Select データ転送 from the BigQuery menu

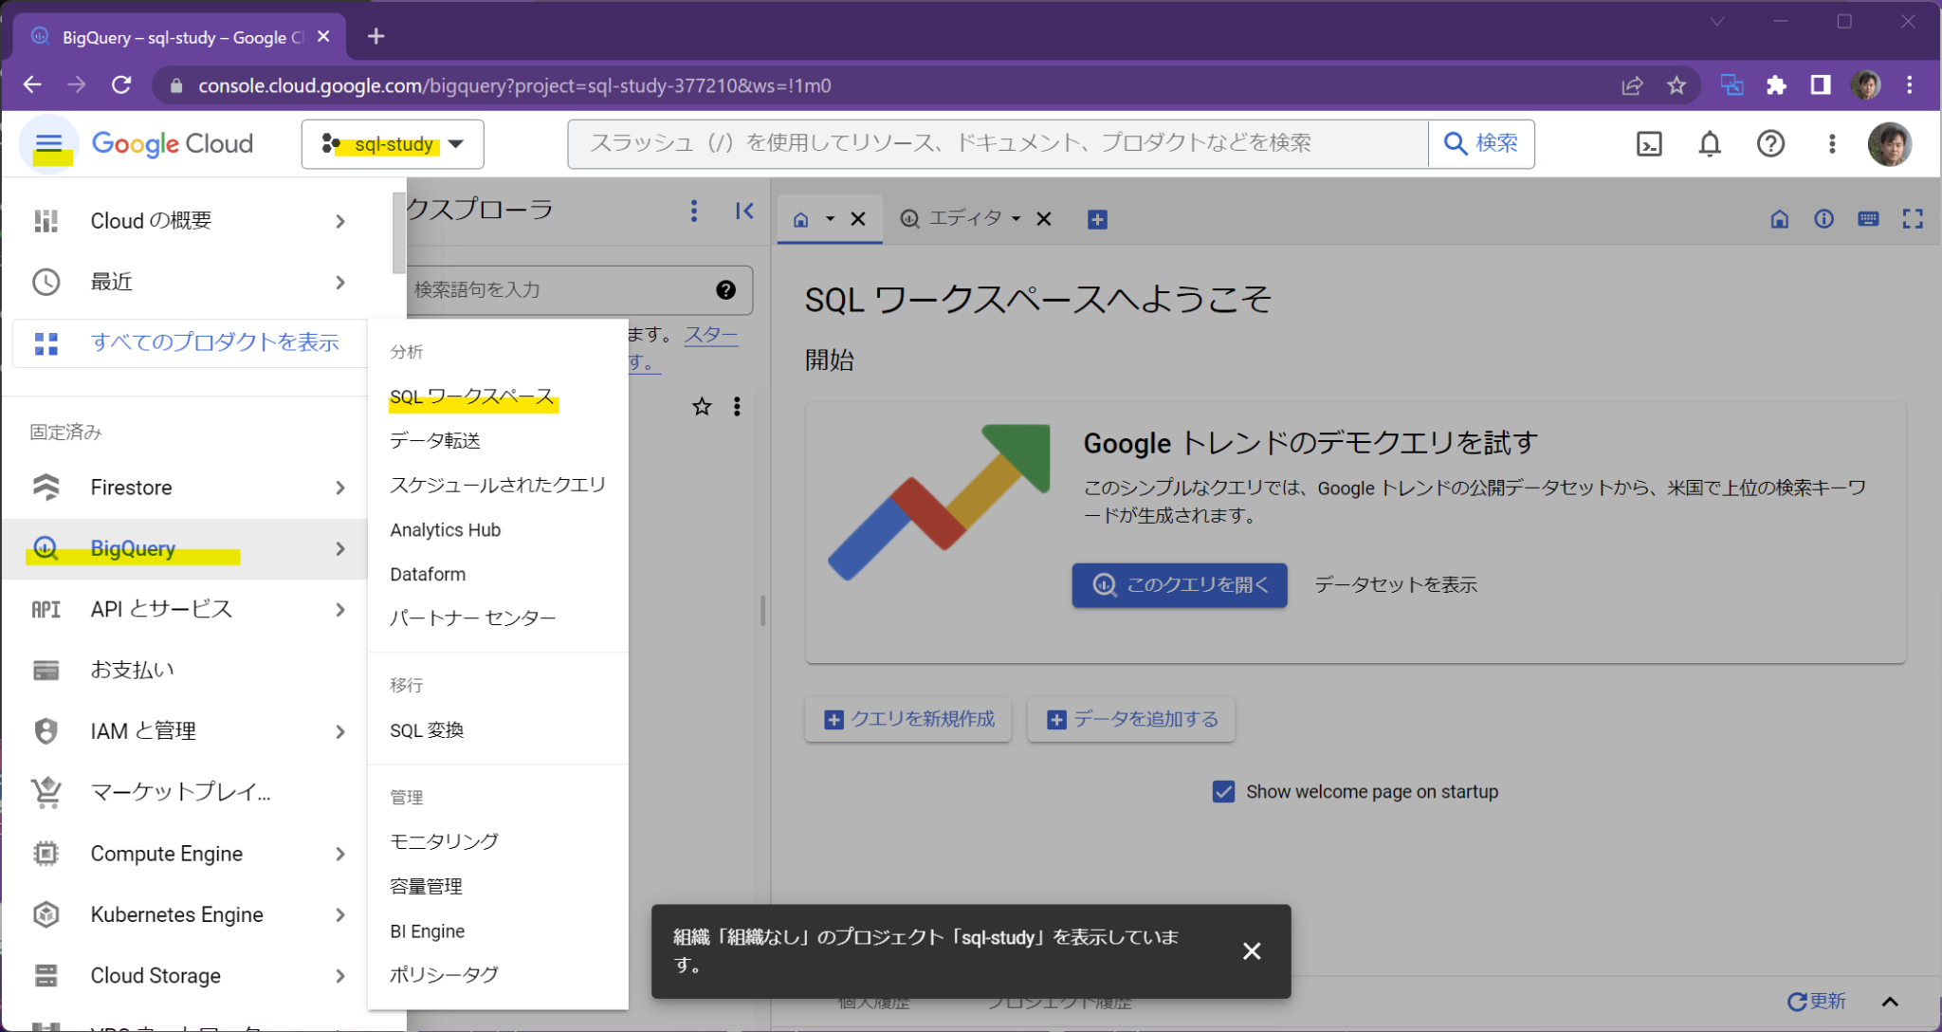click(434, 440)
